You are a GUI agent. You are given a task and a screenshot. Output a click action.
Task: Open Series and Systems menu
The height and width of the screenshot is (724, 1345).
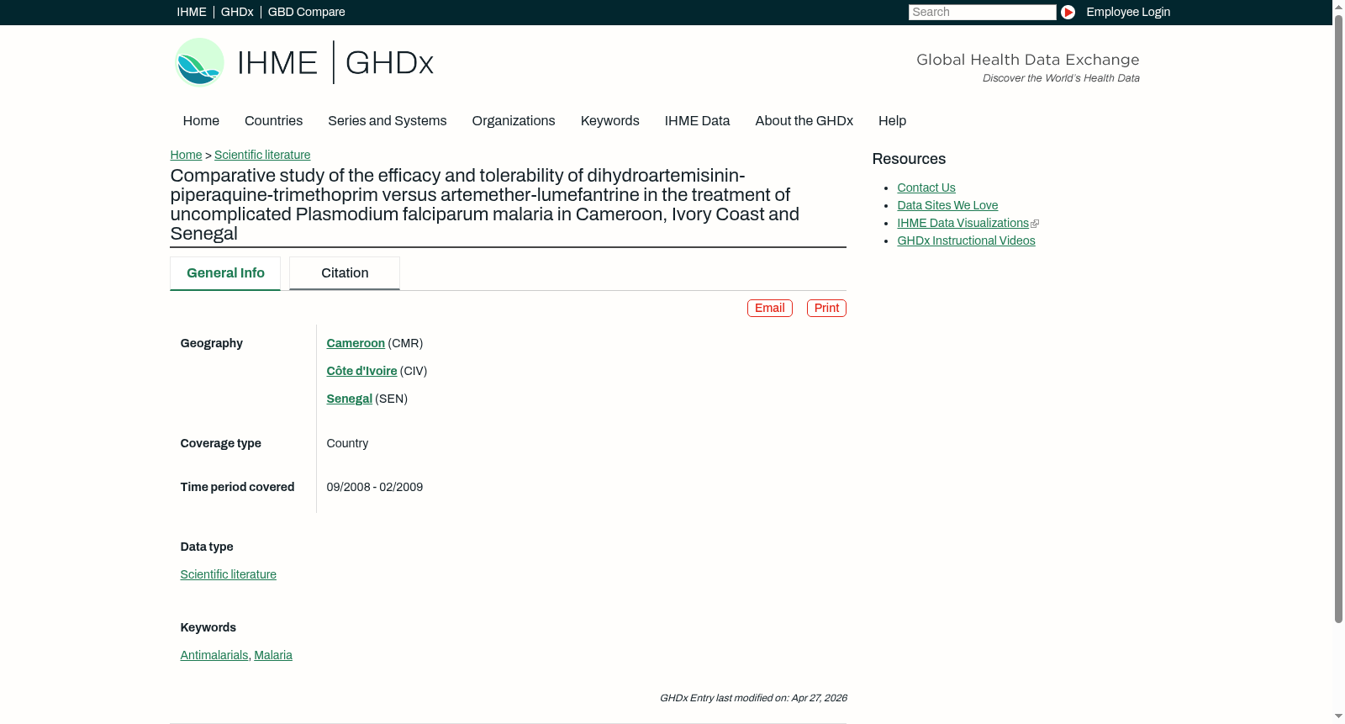click(x=388, y=121)
